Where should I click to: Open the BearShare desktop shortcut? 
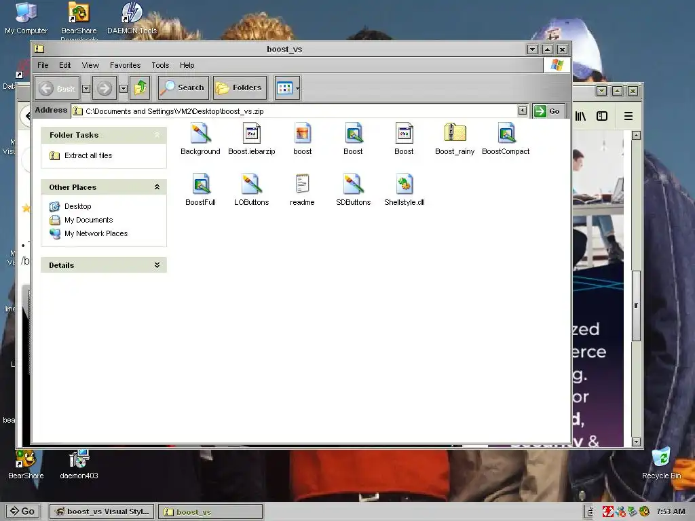(26, 464)
